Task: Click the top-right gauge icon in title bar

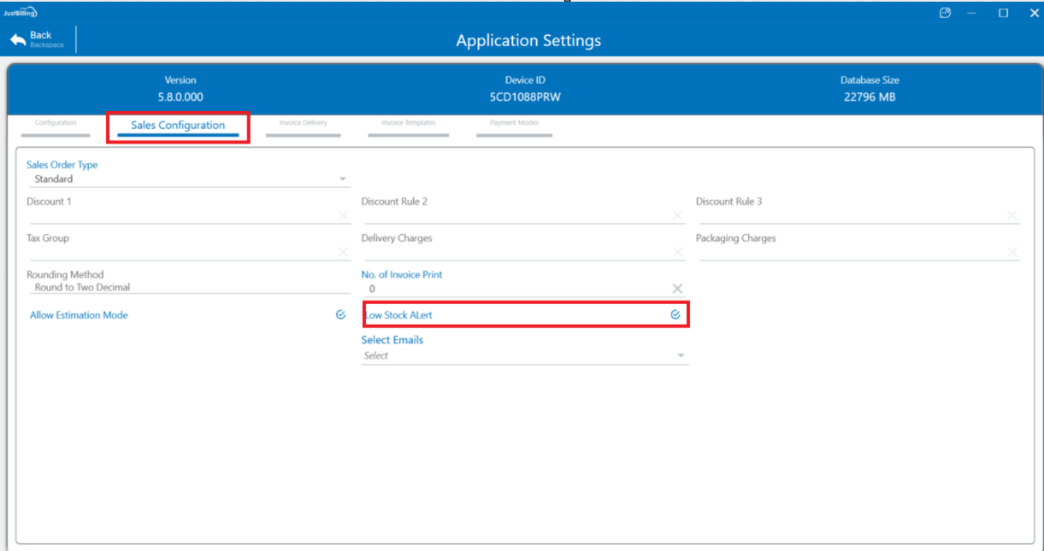Action: (945, 13)
